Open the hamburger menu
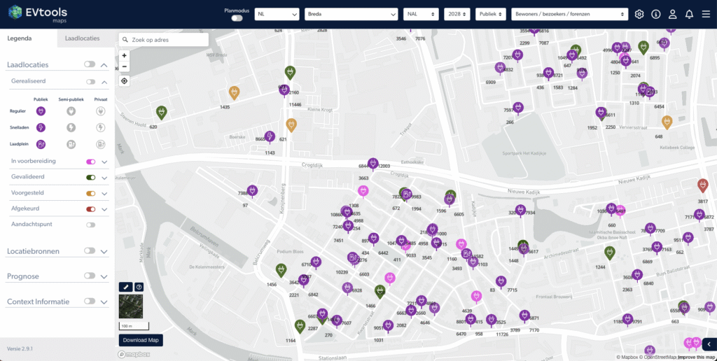 706,14
